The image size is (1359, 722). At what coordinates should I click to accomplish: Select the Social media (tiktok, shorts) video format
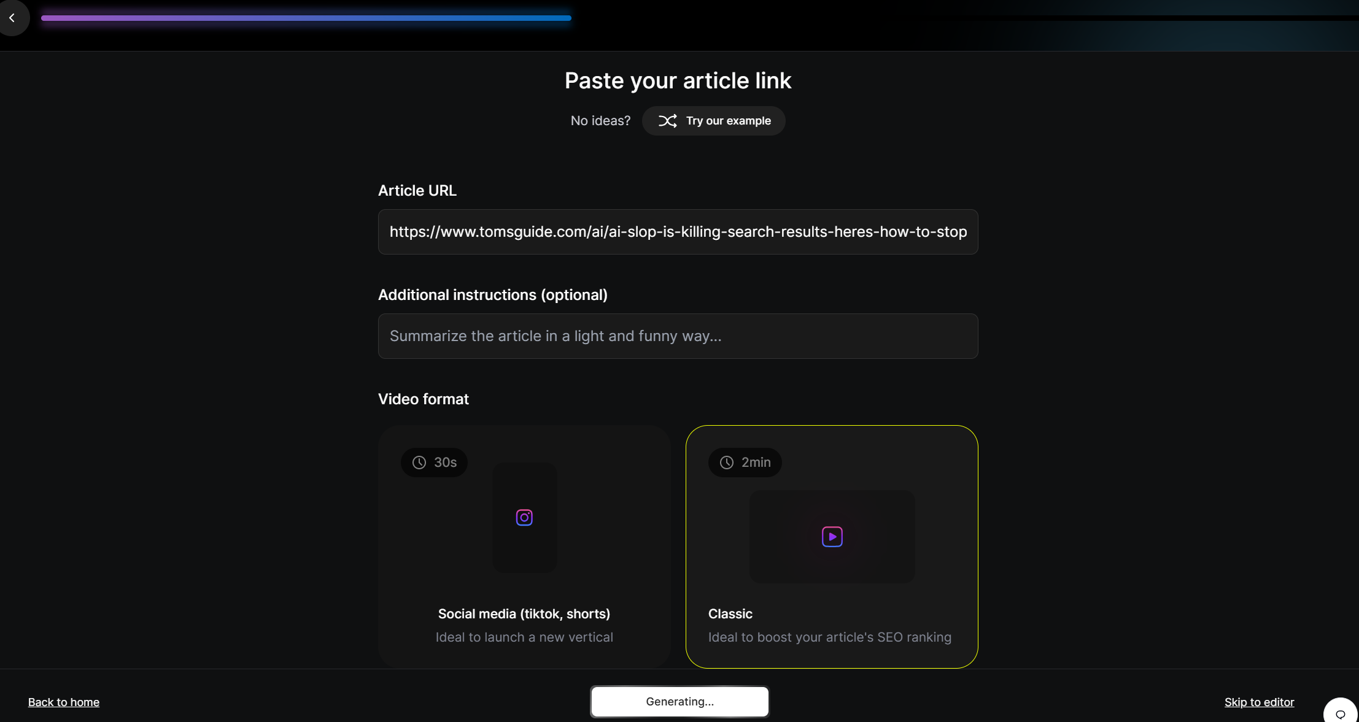[524, 546]
